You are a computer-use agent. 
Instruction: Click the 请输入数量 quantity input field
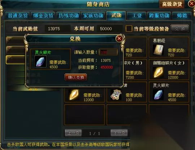[x=108, y=52]
